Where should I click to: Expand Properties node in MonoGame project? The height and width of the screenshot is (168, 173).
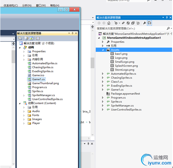pos(103,42)
